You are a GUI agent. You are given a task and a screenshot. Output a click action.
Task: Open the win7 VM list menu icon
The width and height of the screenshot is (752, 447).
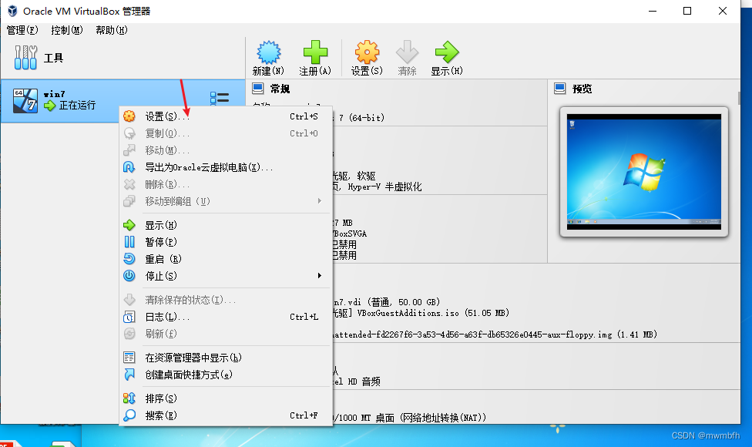219,99
